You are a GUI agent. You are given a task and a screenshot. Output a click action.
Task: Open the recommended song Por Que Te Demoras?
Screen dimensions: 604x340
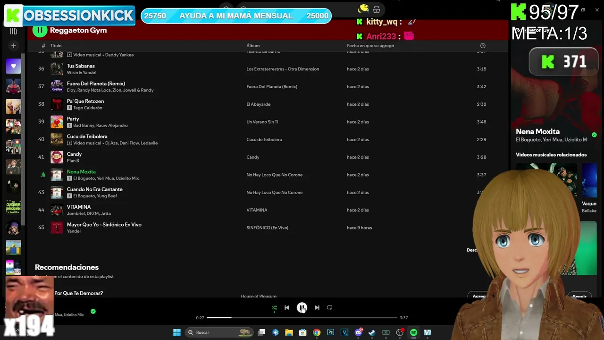click(78, 293)
